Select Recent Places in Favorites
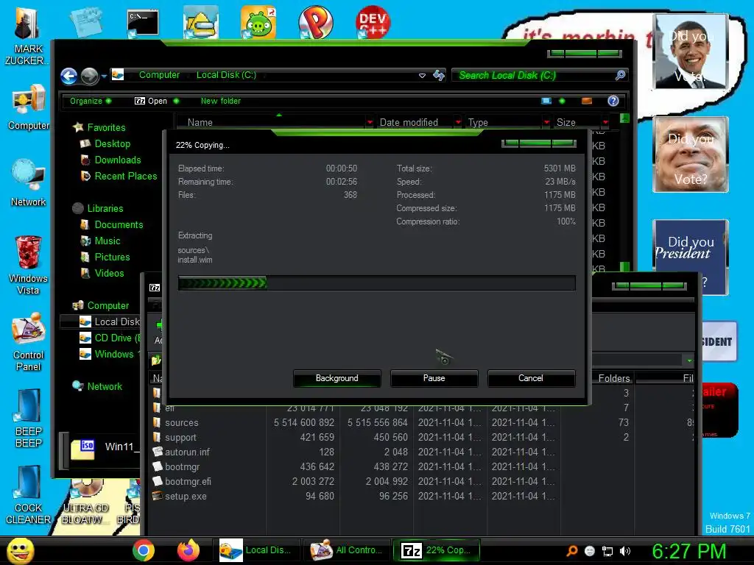 (x=125, y=177)
